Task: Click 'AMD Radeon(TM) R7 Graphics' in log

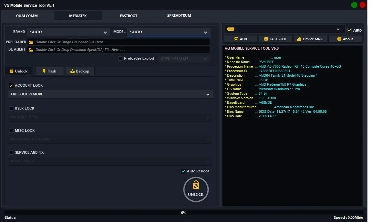Action: point(282,84)
